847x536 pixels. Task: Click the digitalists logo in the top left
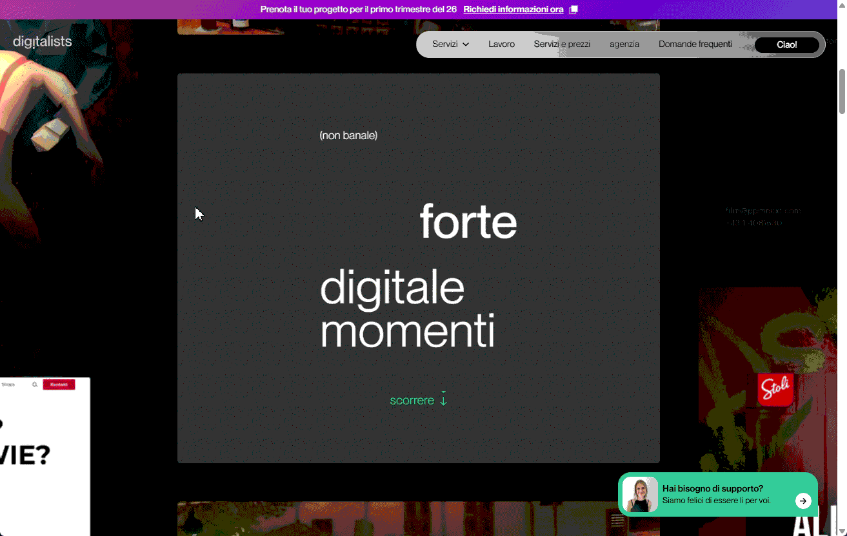pos(41,41)
